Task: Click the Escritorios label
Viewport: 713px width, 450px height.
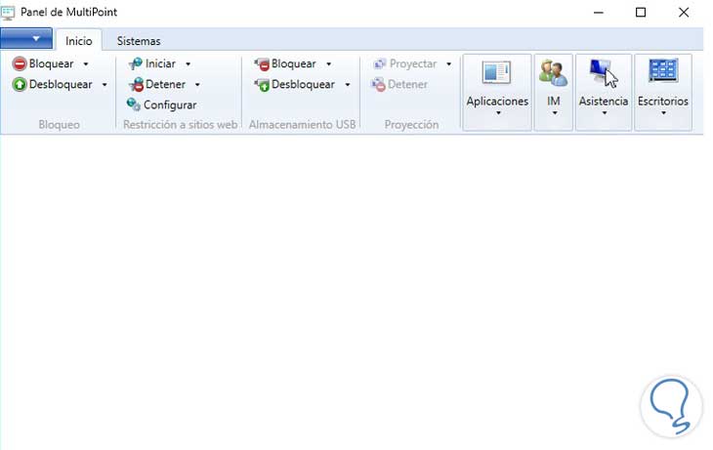Action: pos(663,102)
